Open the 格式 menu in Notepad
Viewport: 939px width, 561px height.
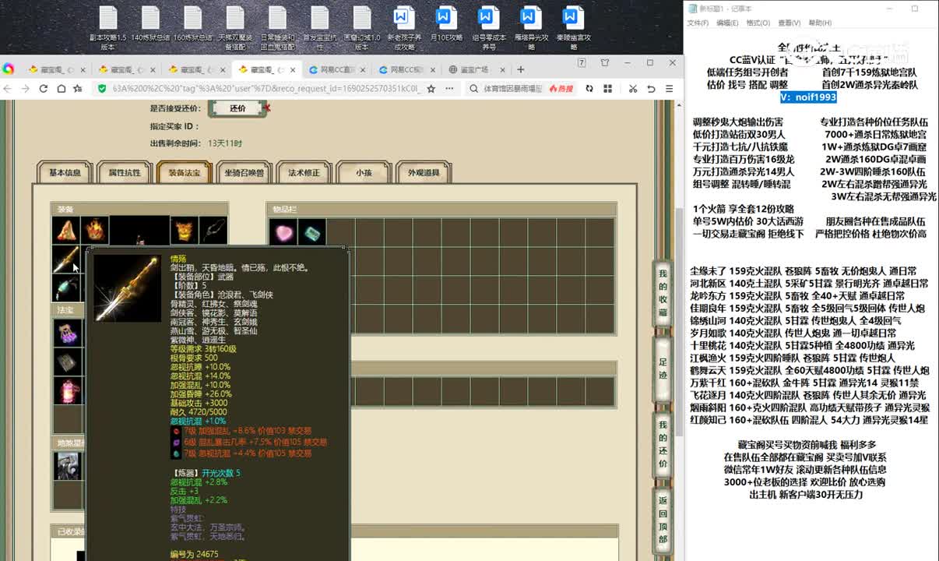[758, 23]
